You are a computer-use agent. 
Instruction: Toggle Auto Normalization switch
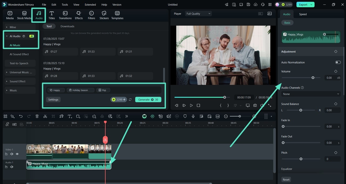click(338, 62)
